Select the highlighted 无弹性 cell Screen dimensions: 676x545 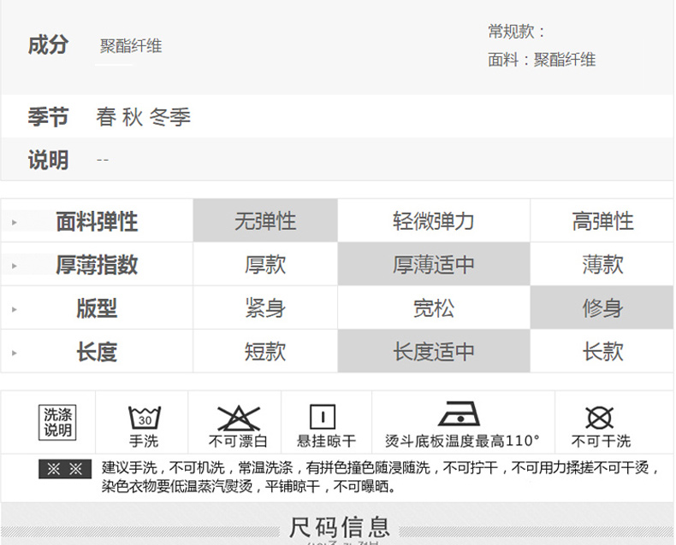click(265, 220)
